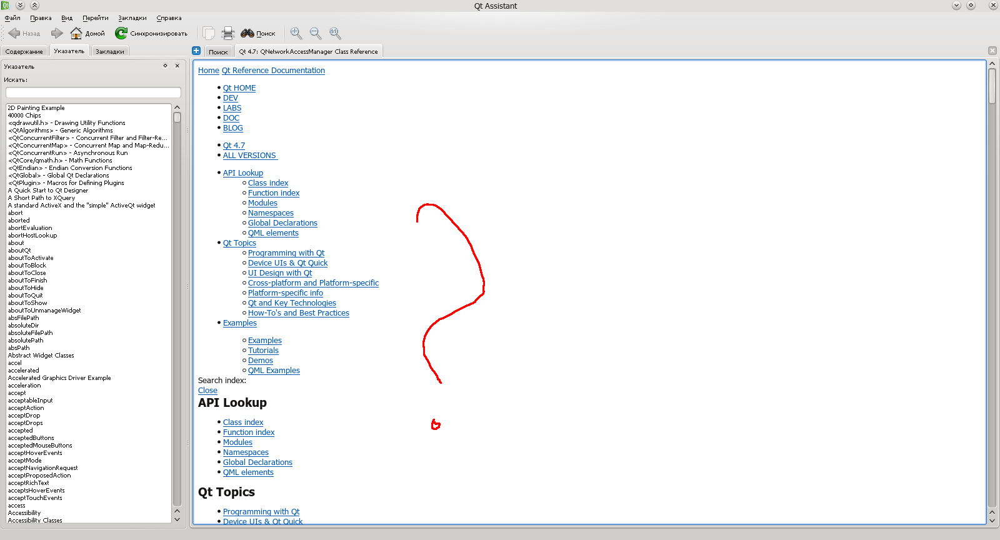
Task: Add a new page tab with blue plus
Action: coord(196,51)
